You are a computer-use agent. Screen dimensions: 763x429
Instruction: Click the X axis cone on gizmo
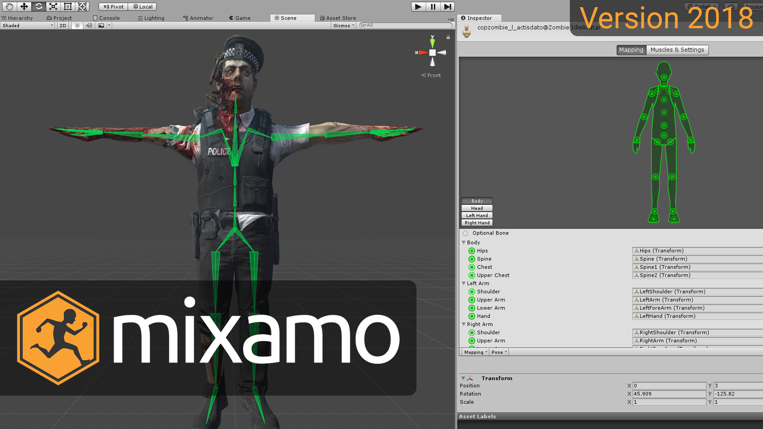(423, 52)
